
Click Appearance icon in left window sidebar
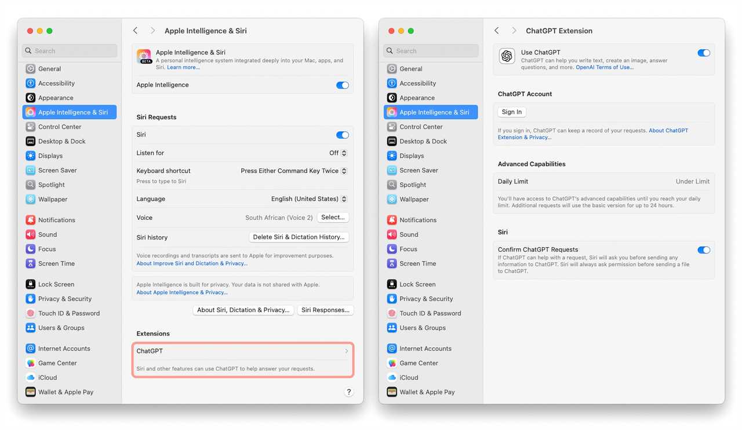31,98
